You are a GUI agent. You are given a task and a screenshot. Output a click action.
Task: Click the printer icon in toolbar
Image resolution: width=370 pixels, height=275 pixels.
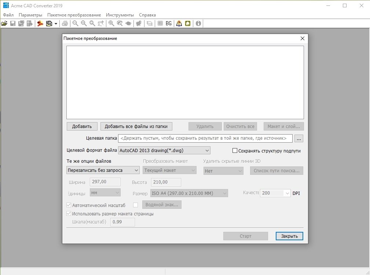(x=65, y=23)
